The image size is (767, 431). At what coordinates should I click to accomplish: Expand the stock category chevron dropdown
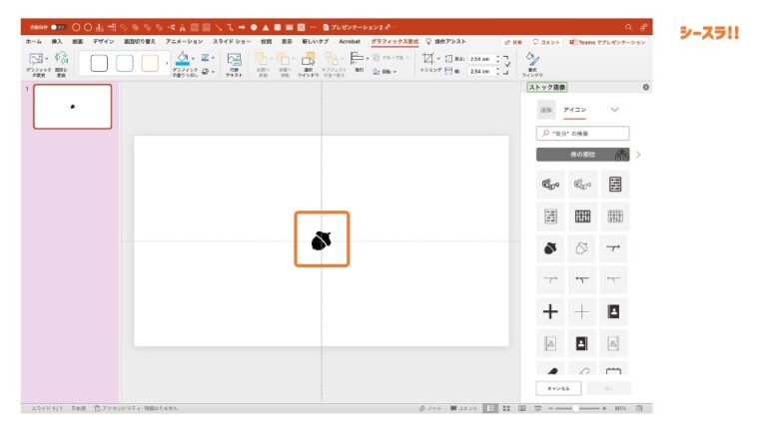coord(614,110)
